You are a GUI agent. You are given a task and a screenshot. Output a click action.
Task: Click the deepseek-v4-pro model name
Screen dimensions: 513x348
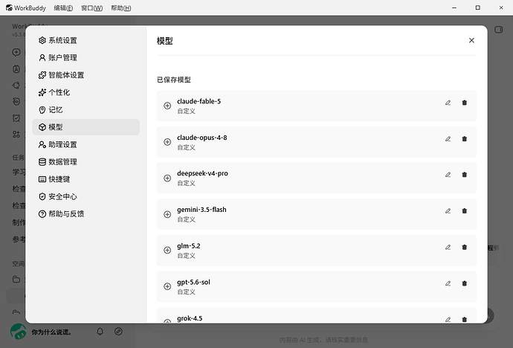coord(202,173)
